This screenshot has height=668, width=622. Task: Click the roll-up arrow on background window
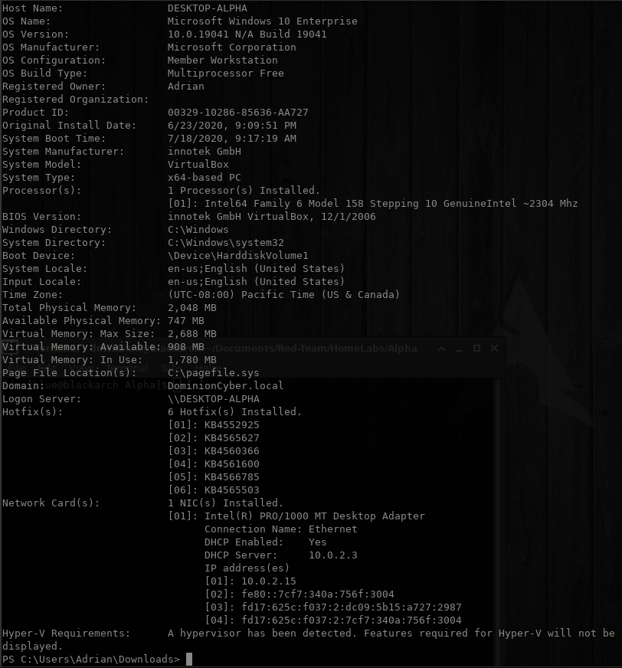click(x=441, y=348)
